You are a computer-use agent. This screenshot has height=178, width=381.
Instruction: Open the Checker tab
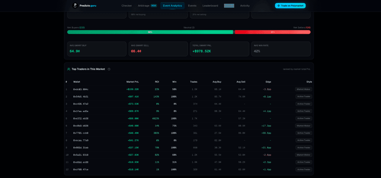point(127,6)
